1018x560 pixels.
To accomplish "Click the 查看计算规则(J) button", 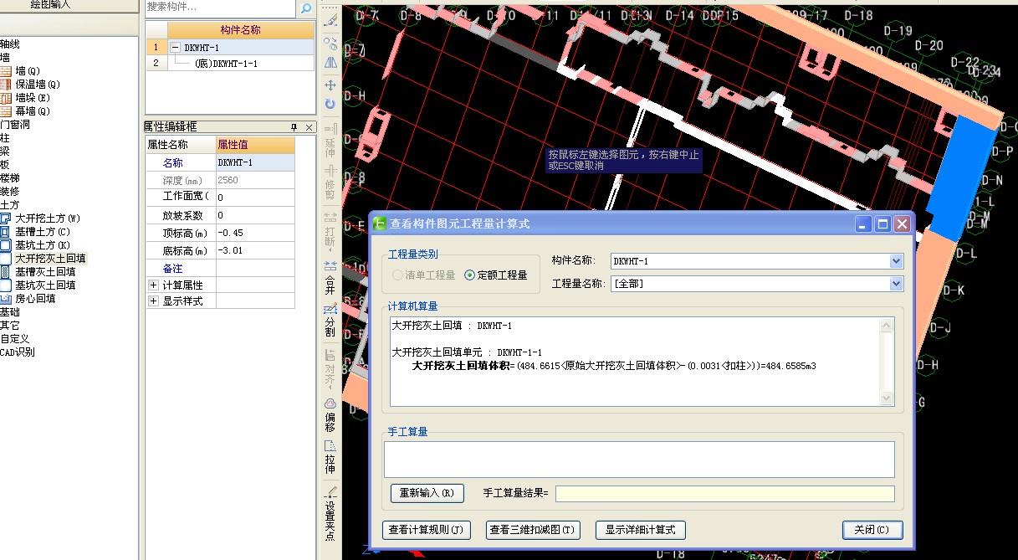I will [x=427, y=530].
